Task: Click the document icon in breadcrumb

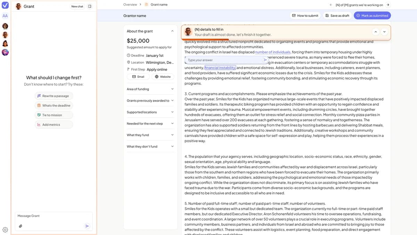Action: (146, 5)
